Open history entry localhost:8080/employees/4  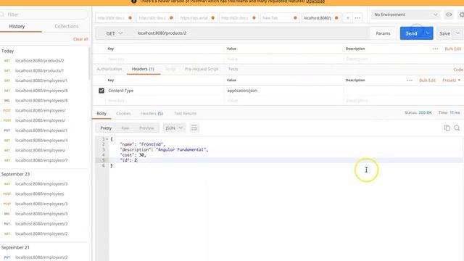click(x=41, y=140)
